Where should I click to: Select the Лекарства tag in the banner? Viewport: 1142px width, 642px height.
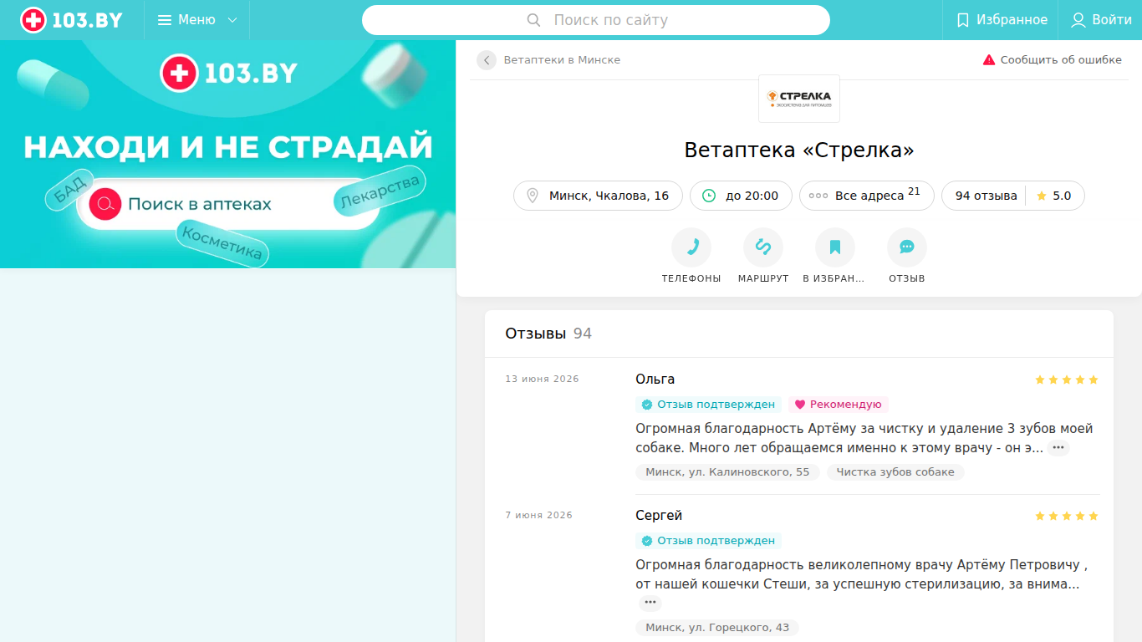click(380, 191)
